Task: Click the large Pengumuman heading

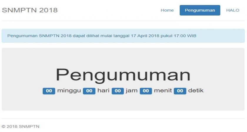Action: click(x=123, y=75)
